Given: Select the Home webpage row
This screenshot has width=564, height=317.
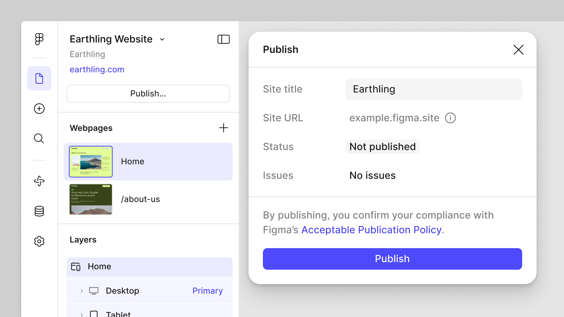Looking at the screenshot, I should coord(148,161).
